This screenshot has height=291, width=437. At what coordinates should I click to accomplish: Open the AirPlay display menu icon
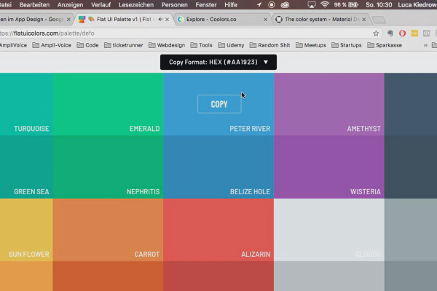[x=311, y=5]
